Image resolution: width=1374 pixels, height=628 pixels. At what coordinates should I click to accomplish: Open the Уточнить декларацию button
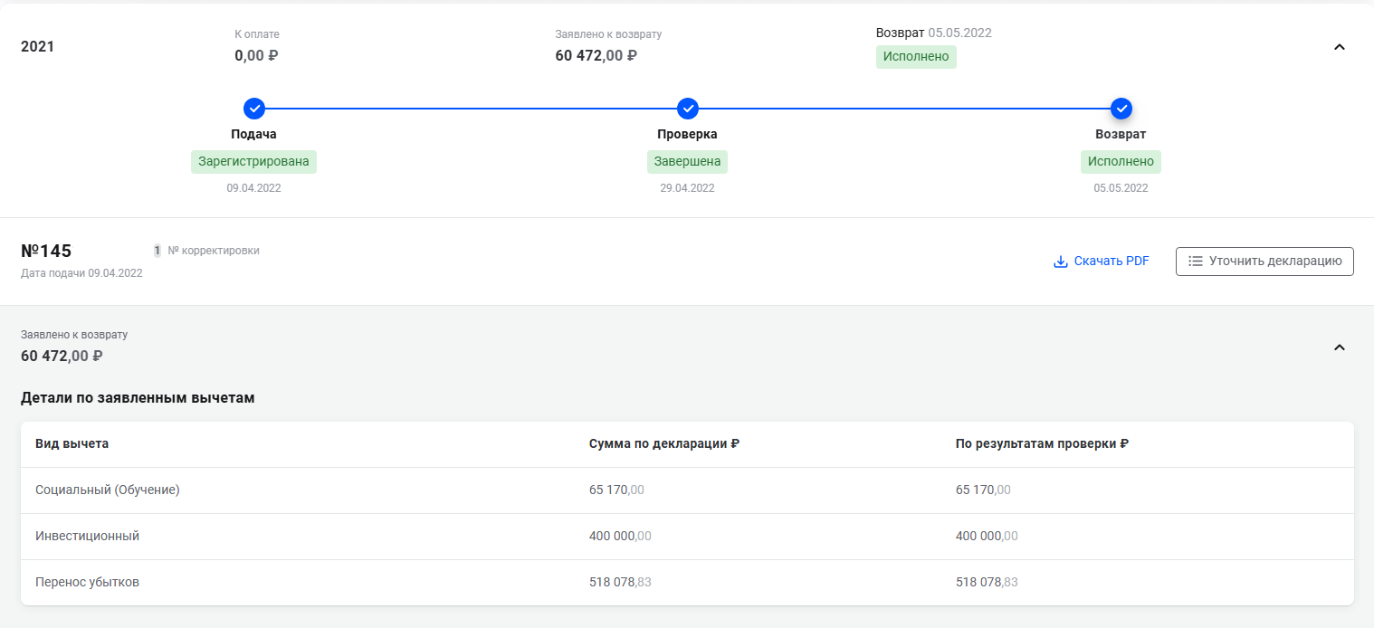pyautogui.click(x=1264, y=262)
